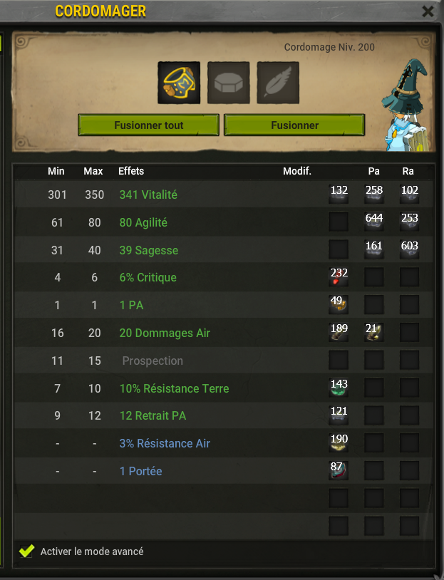Apply the PA rune with 49 count
Image resolution: width=444 pixels, height=580 pixels.
339,305
